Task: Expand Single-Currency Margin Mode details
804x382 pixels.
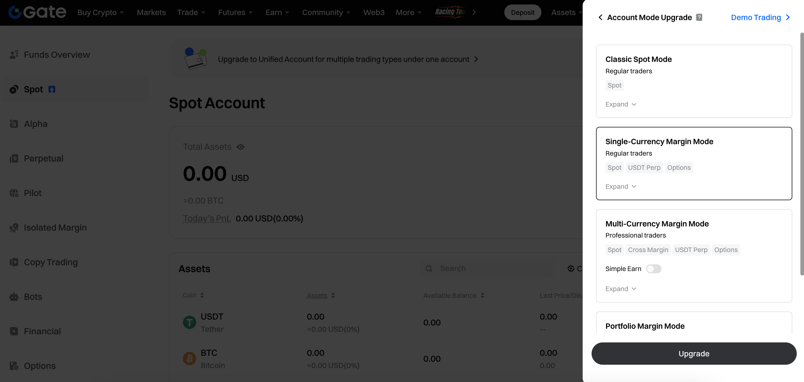Action: point(621,187)
